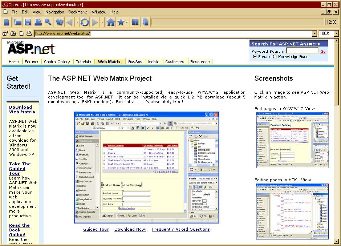Open the File menu
This screenshot has width=341, height=246.
[x=15, y=12]
